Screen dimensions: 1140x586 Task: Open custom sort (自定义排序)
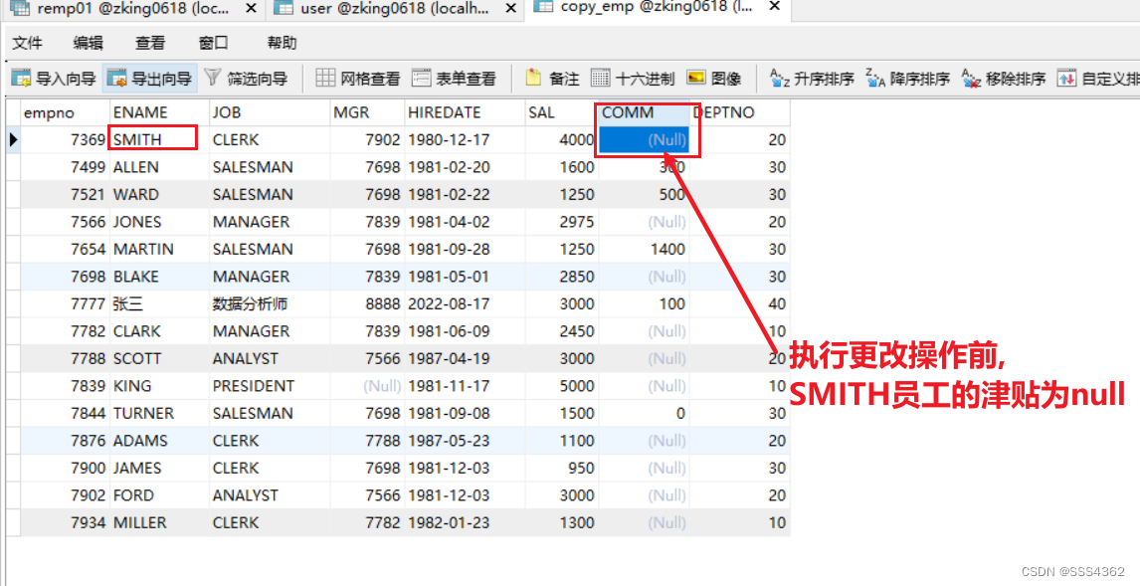pos(1098,78)
